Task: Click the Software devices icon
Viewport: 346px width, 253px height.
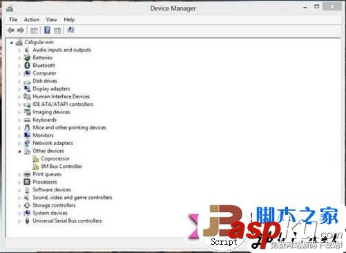Action: click(x=27, y=190)
